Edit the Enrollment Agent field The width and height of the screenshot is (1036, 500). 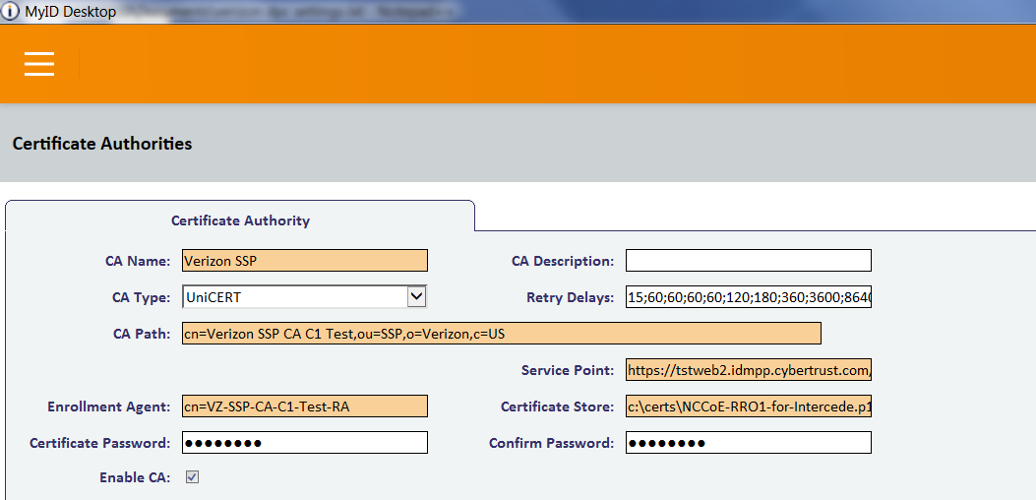pyautogui.click(x=305, y=406)
